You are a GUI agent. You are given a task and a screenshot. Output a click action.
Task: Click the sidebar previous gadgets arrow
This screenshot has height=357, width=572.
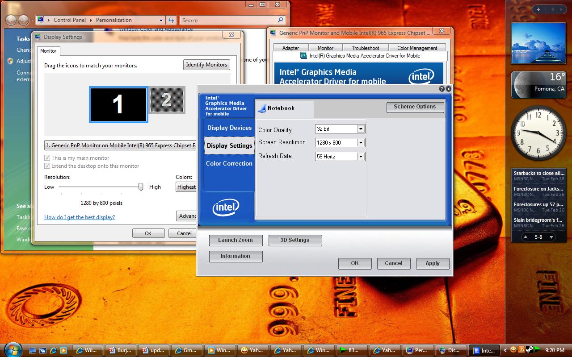[x=551, y=9]
